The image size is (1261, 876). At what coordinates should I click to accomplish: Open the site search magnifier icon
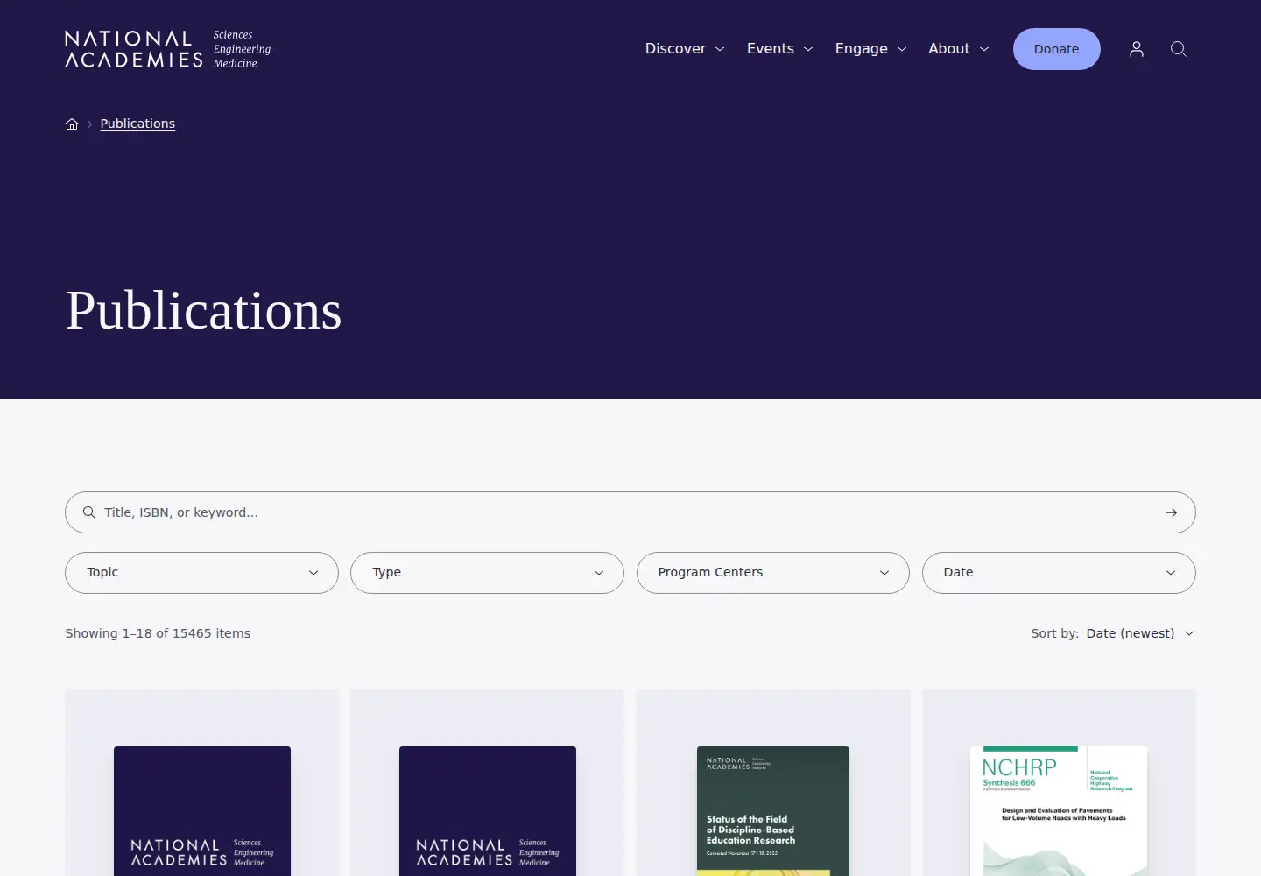[x=1179, y=49]
